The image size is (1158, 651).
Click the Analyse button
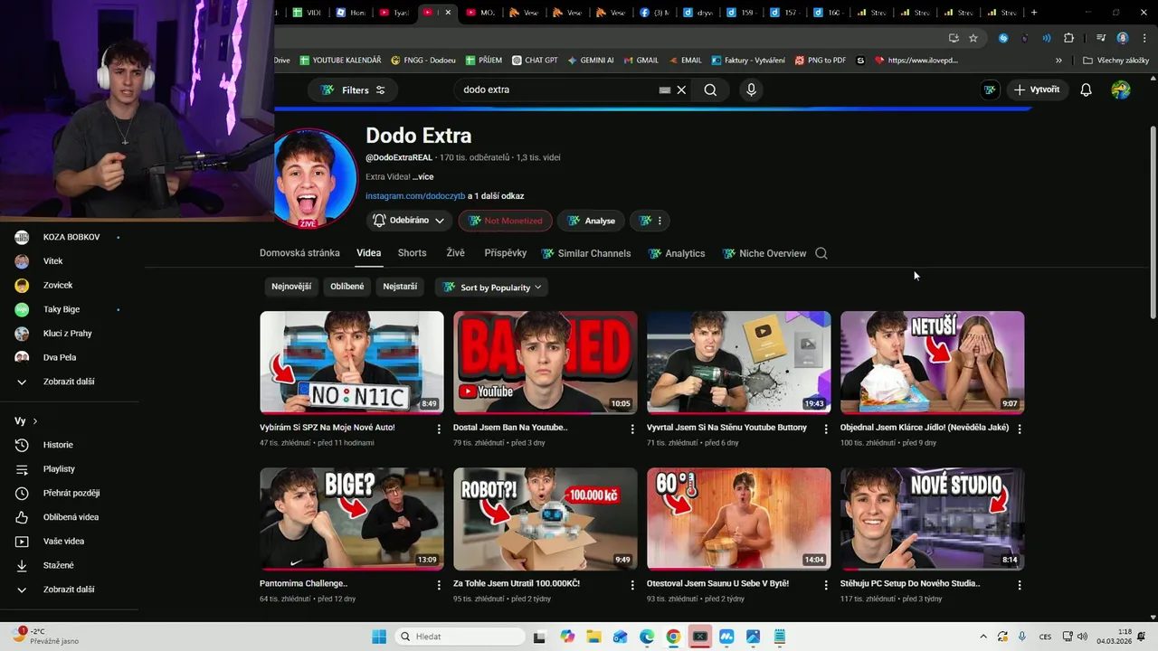[591, 221]
